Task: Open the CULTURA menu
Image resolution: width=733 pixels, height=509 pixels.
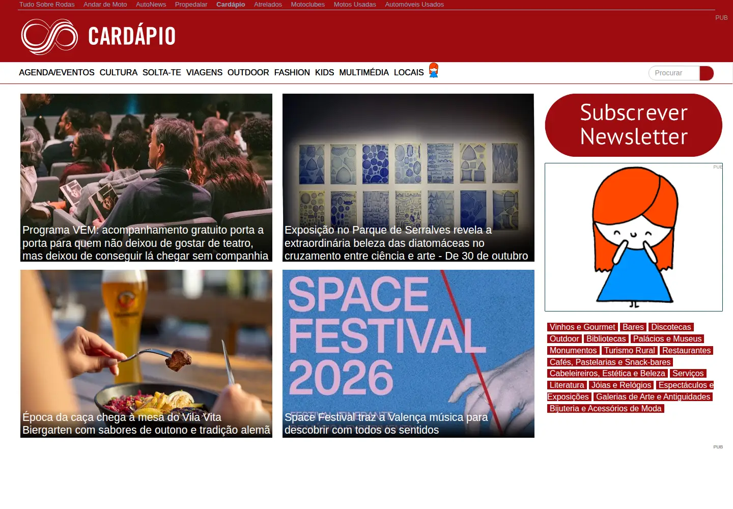Action: point(119,73)
